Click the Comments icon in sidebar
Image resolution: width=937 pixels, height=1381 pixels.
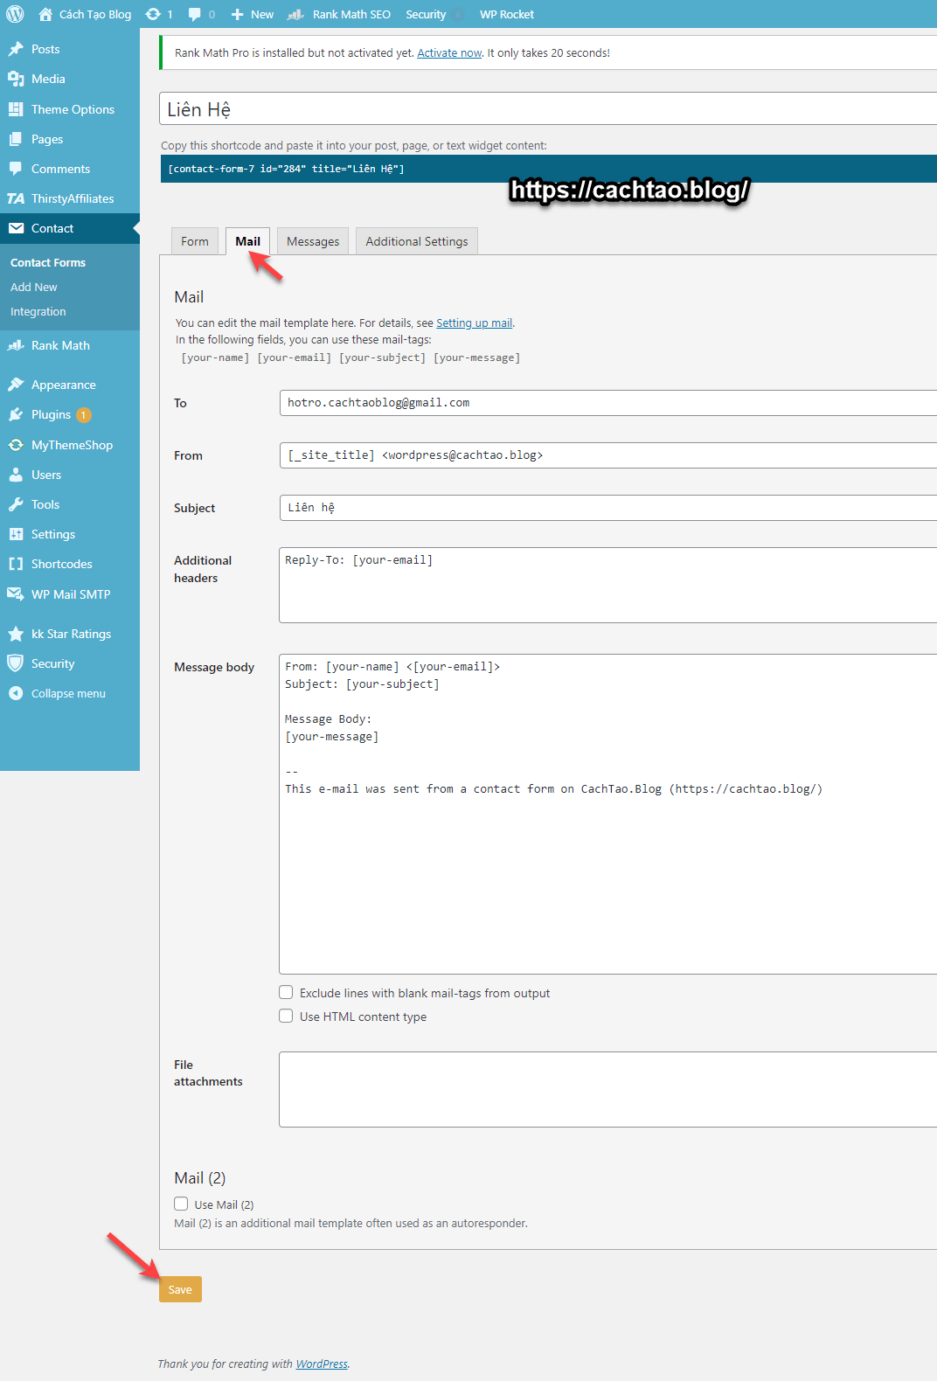click(x=16, y=169)
